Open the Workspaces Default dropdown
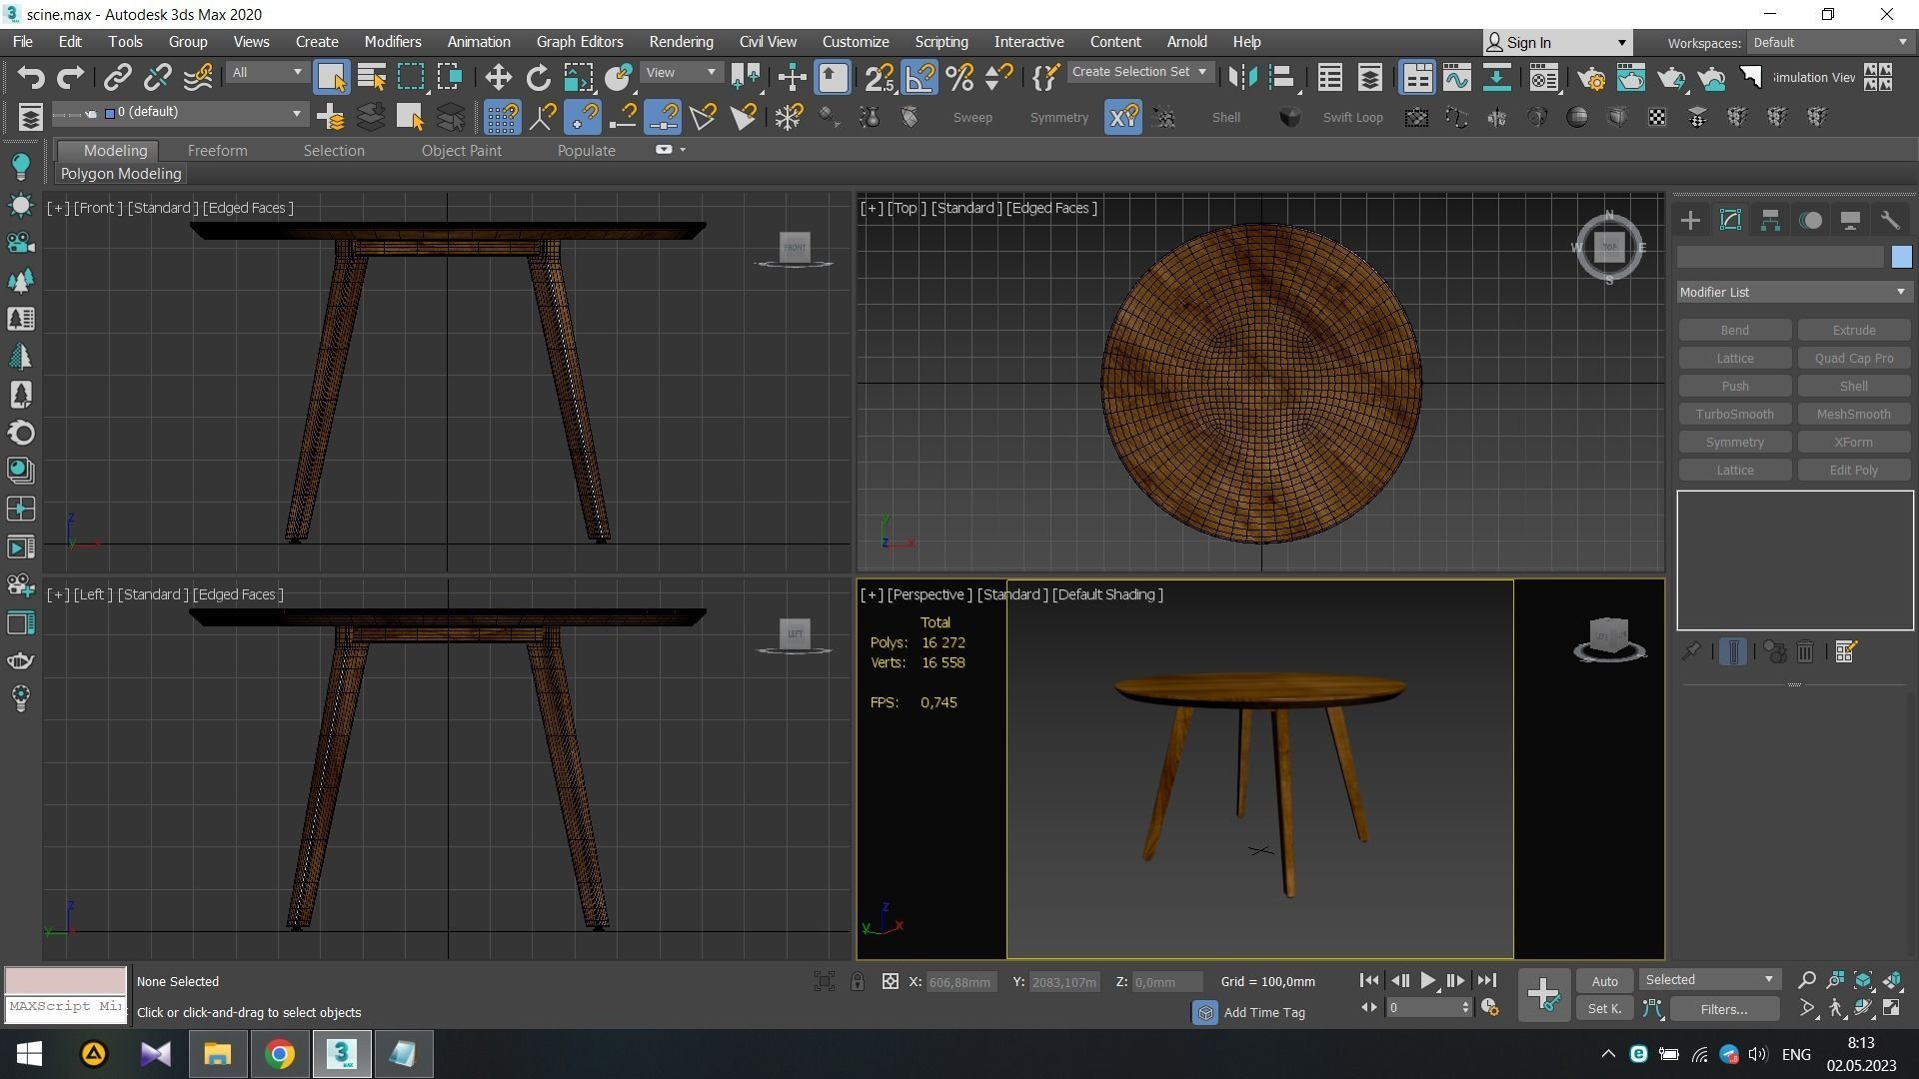This screenshot has width=1919, height=1079. coord(1830,42)
